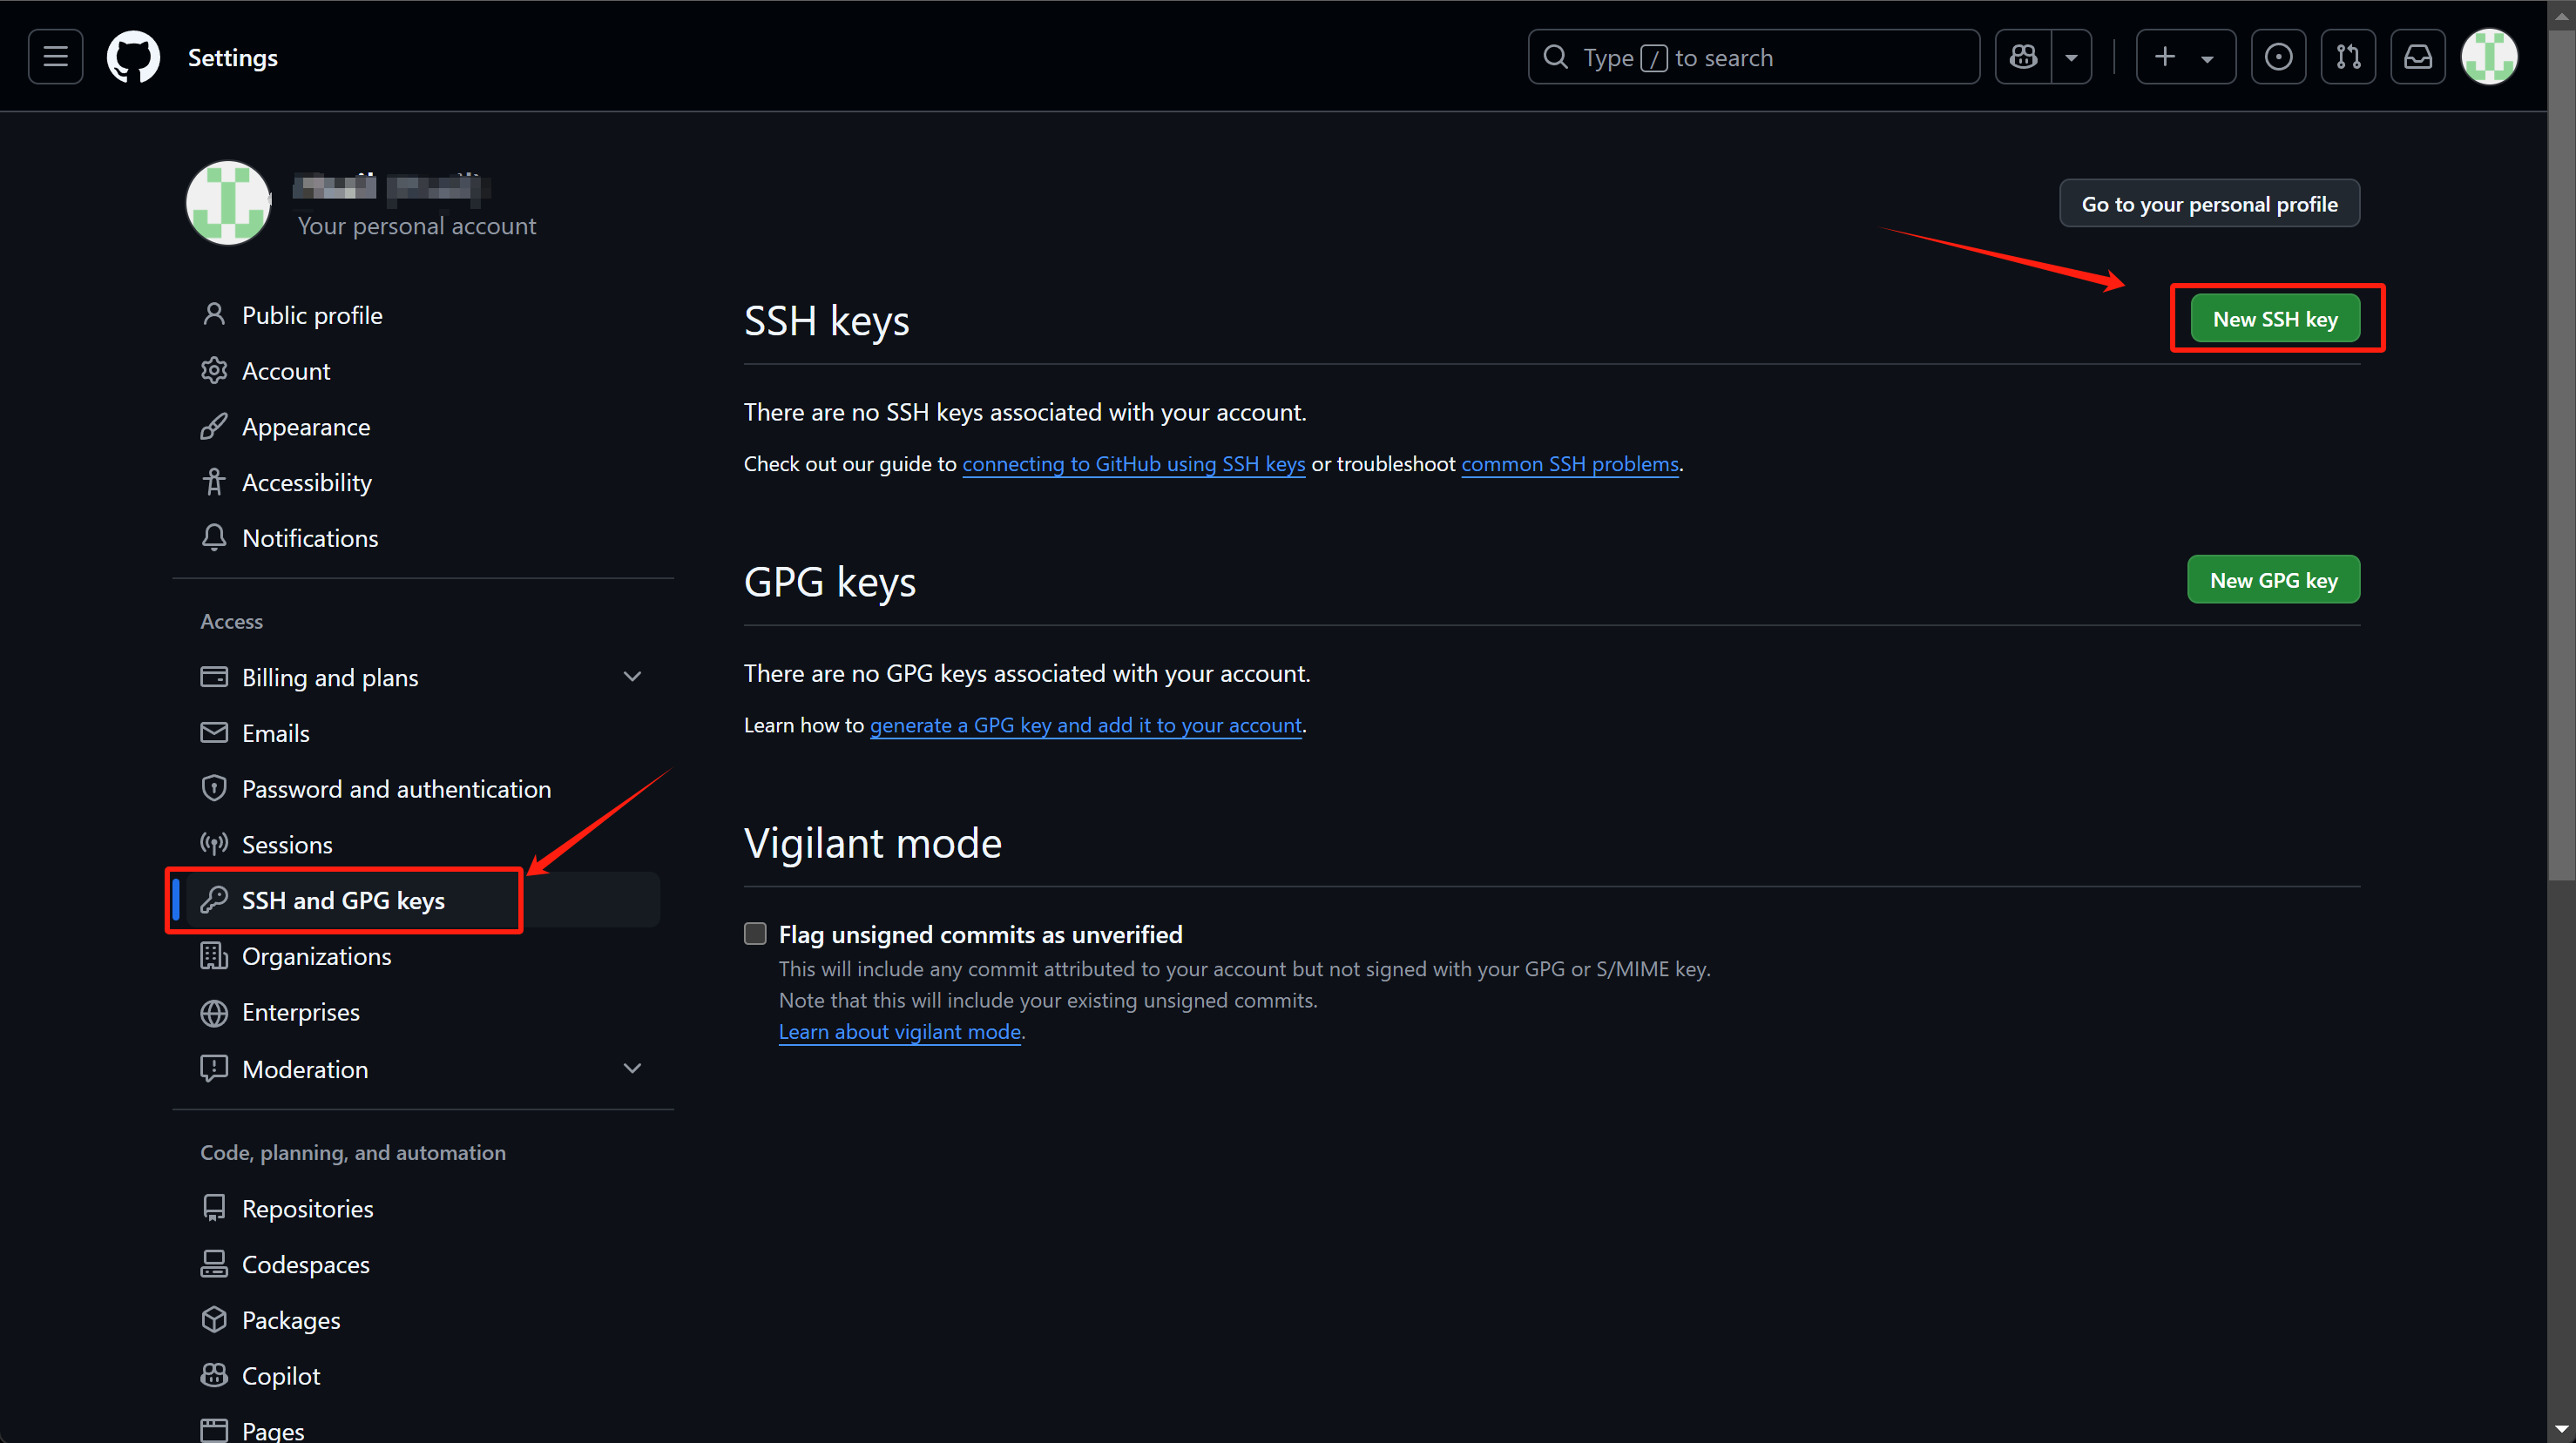Click the person icon for Public profile
This screenshot has width=2576, height=1443.
pyautogui.click(x=214, y=314)
